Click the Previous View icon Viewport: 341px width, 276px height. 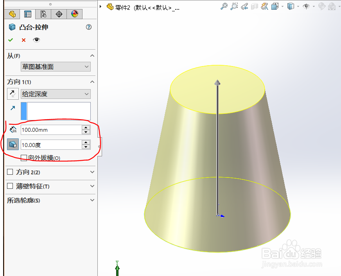coord(244,6)
